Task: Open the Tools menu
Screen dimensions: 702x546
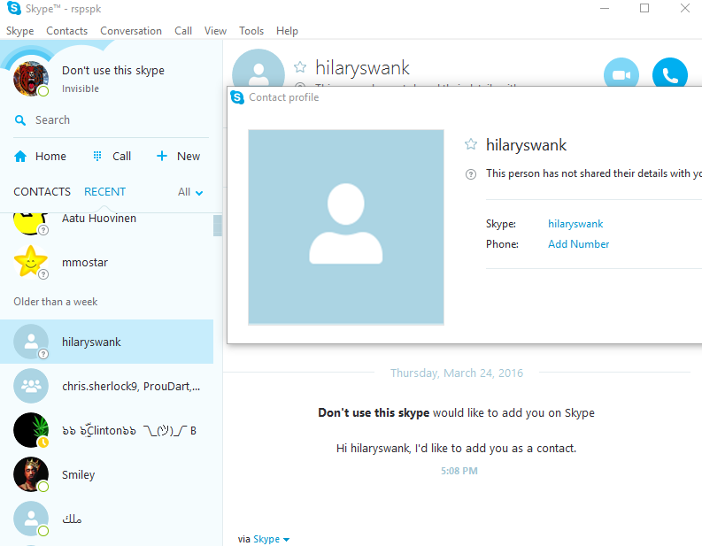Action: click(251, 31)
